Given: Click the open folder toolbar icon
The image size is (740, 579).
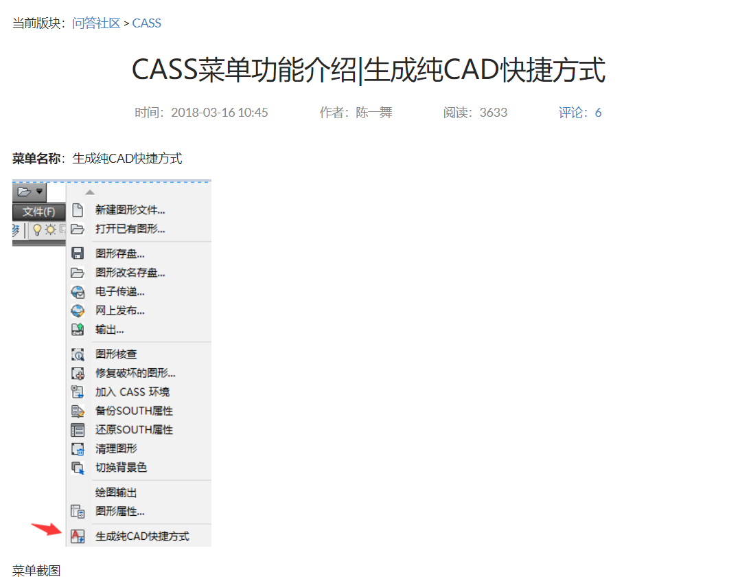Looking at the screenshot, I should (x=24, y=192).
